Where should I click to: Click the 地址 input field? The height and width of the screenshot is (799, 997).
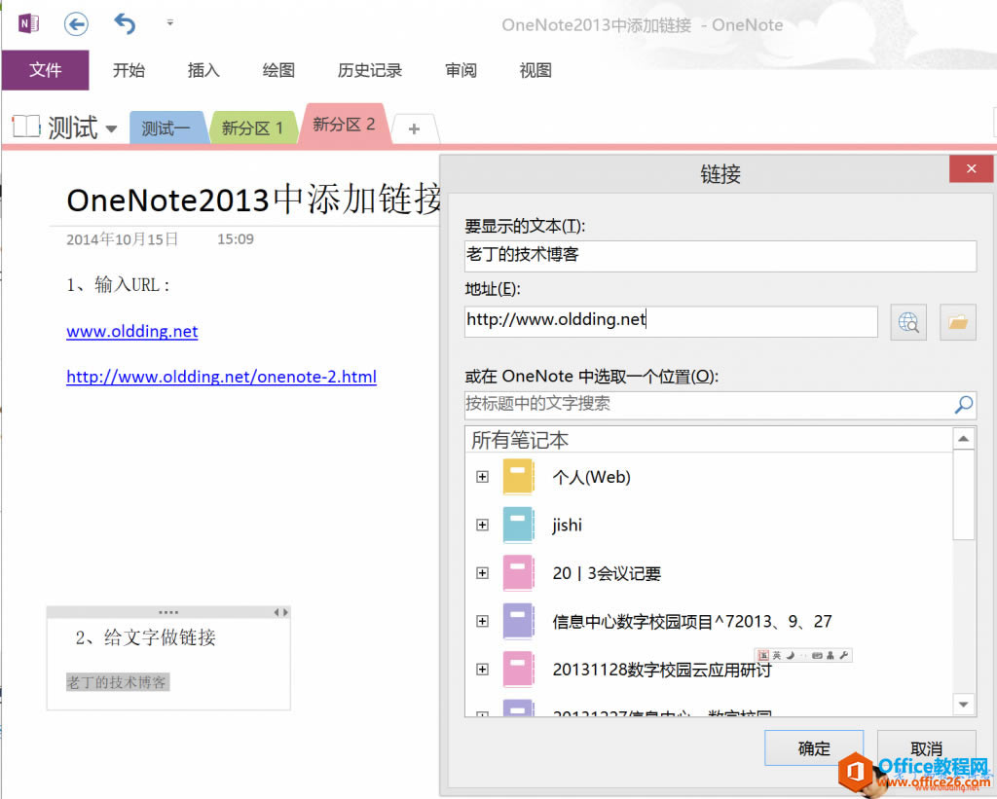click(x=671, y=321)
